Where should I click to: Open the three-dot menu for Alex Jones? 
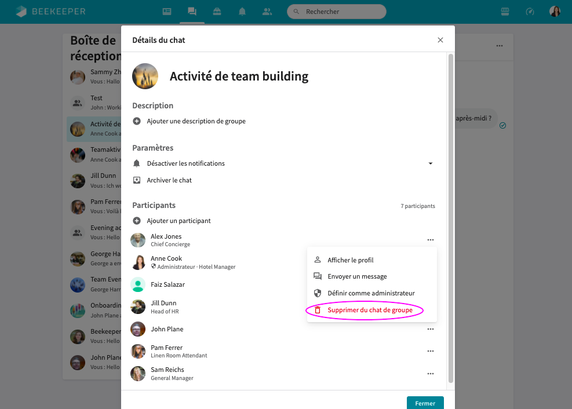coord(430,240)
